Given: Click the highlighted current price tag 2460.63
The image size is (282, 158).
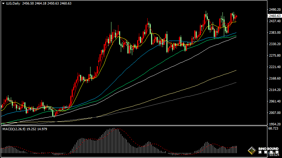Looking at the screenshot, I should 274,16.
